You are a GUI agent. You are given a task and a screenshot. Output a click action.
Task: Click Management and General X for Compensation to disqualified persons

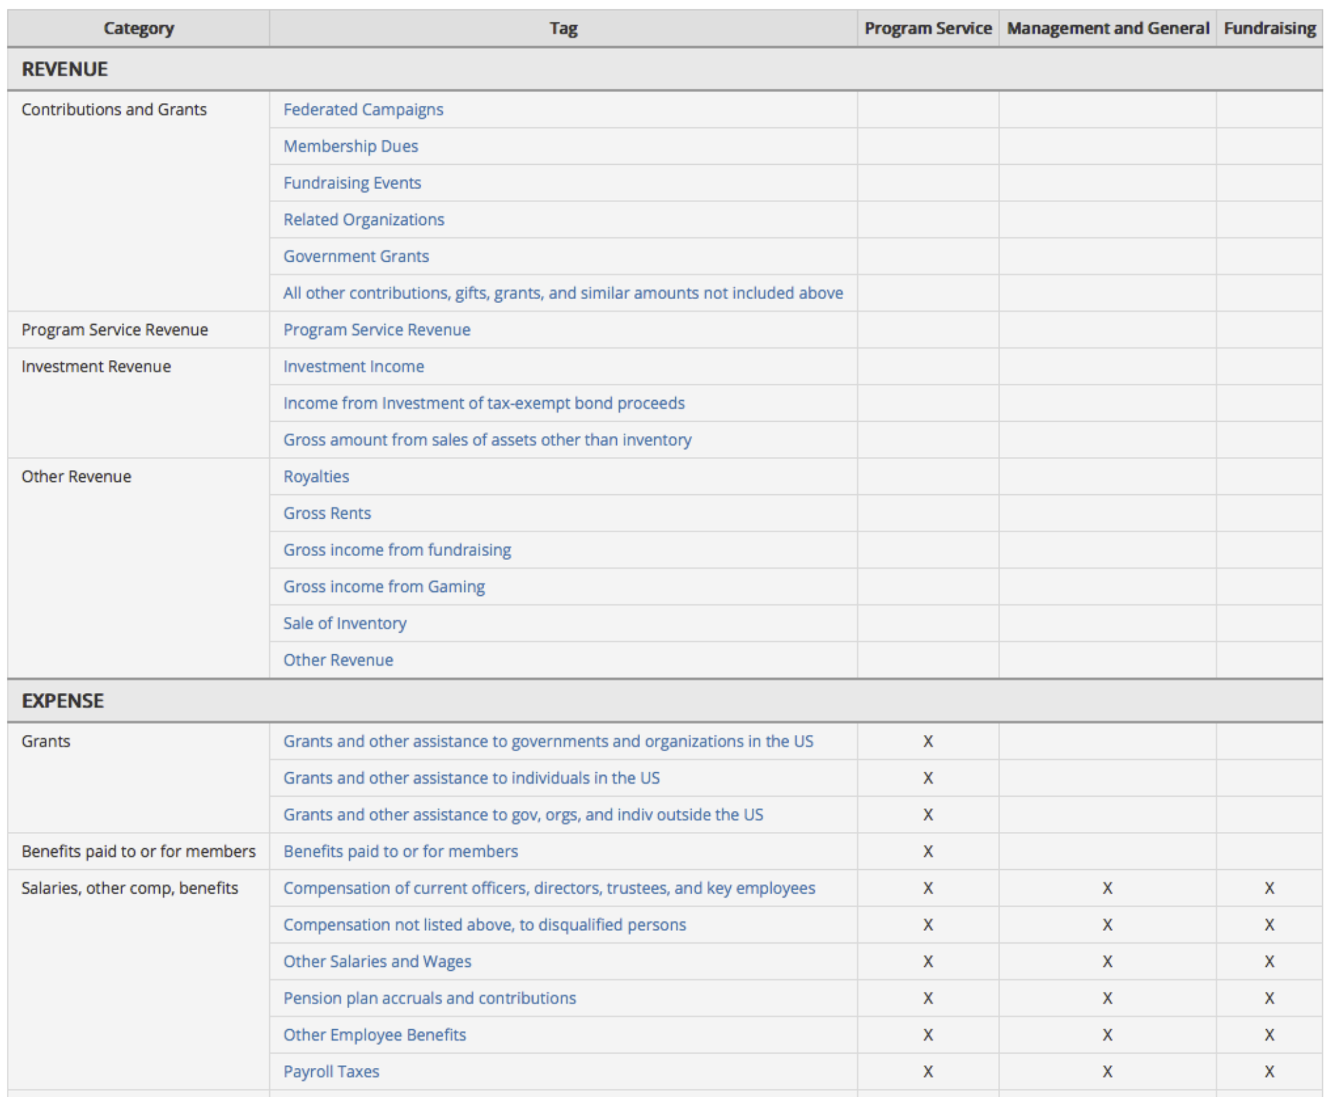click(x=1107, y=925)
